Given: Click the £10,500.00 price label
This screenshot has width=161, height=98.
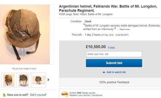Looking at the screenshot, I should click(96, 47).
